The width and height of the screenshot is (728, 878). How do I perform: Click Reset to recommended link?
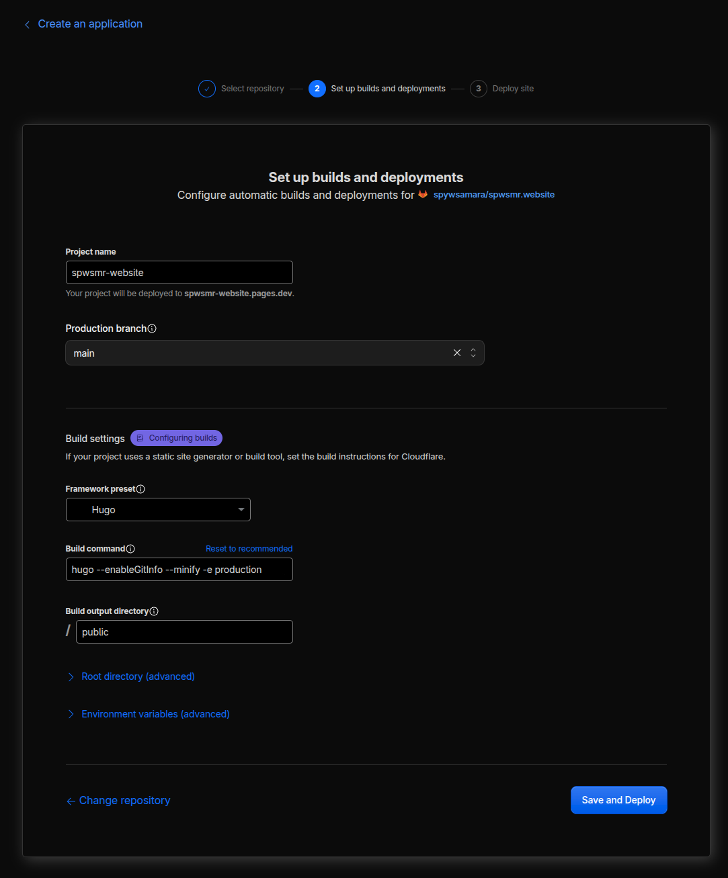click(x=249, y=549)
